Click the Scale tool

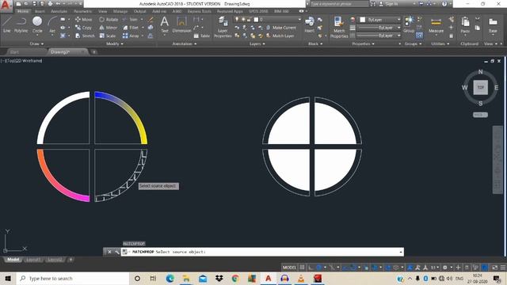[108, 36]
